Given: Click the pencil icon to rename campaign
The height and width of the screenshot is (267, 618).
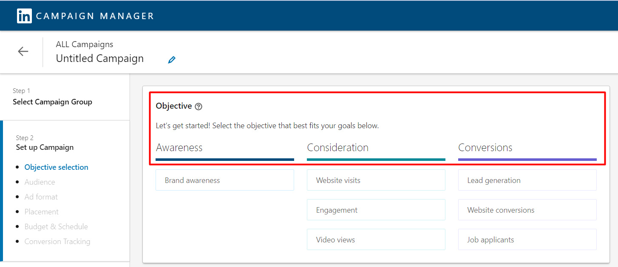Looking at the screenshot, I should pyautogui.click(x=172, y=59).
